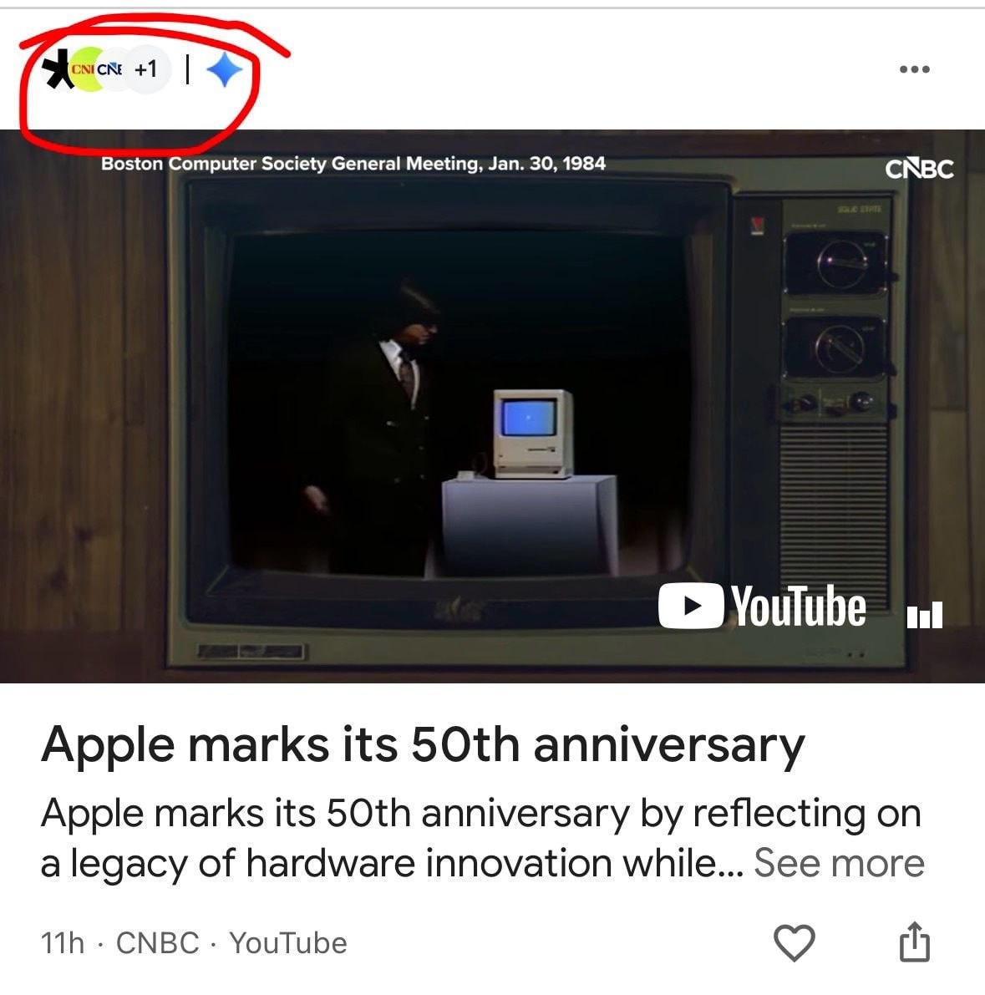
Task: Open the CNBC source label at the bottom
Action: [157, 943]
